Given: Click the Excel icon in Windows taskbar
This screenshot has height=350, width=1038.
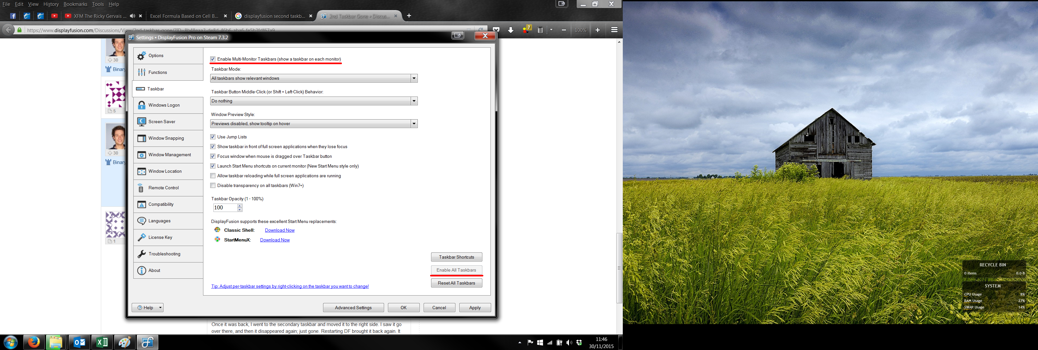Looking at the screenshot, I should coord(102,342).
